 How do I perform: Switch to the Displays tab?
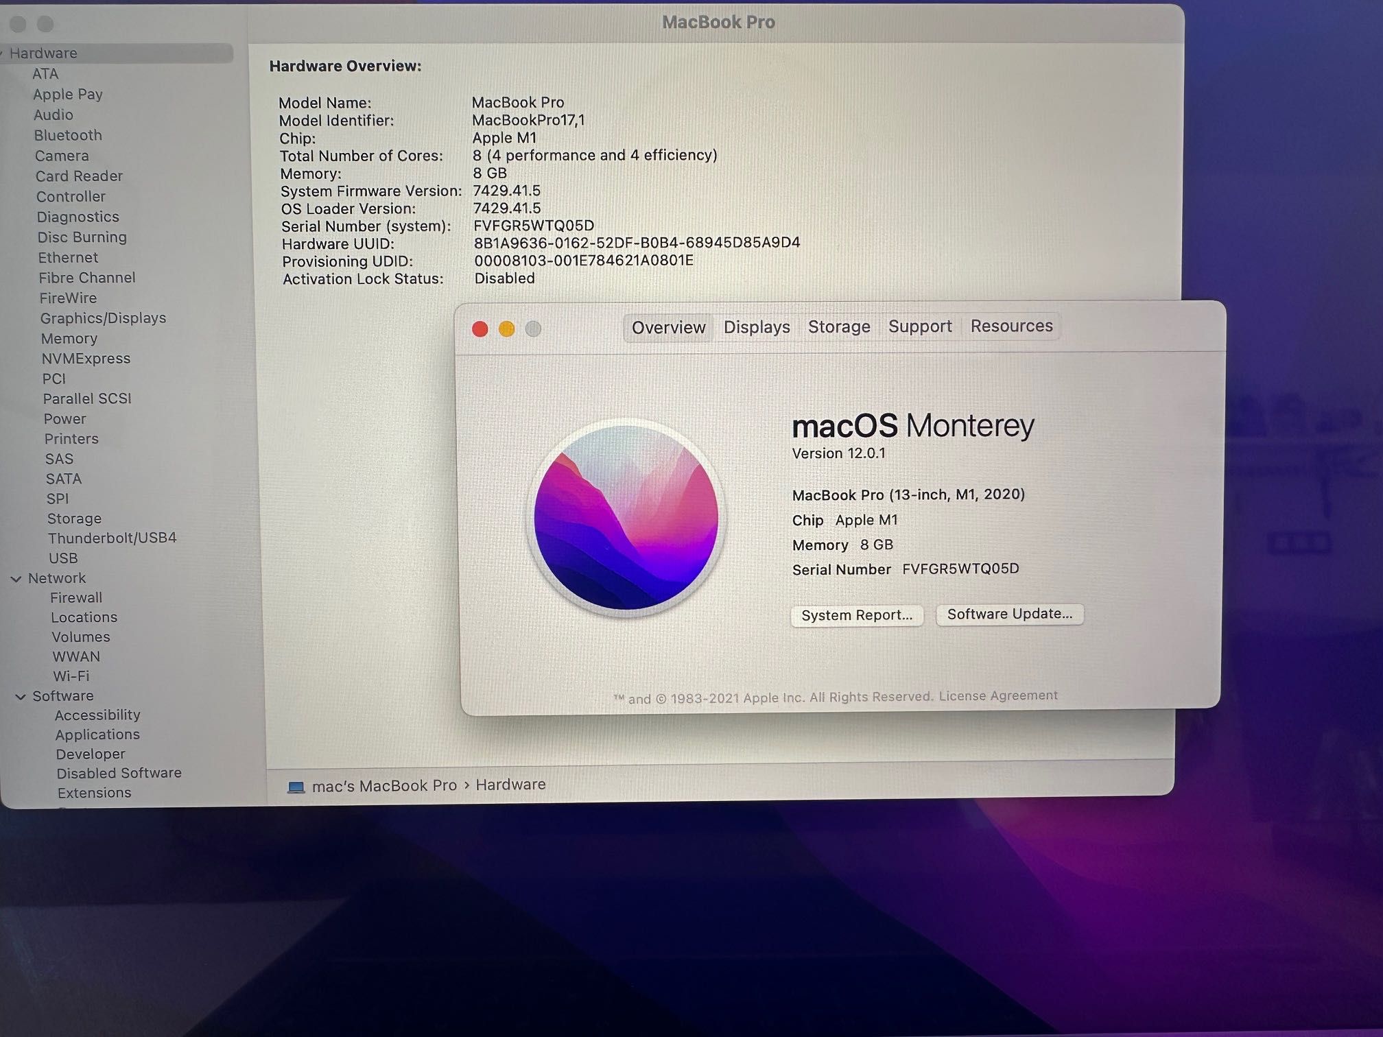point(757,327)
